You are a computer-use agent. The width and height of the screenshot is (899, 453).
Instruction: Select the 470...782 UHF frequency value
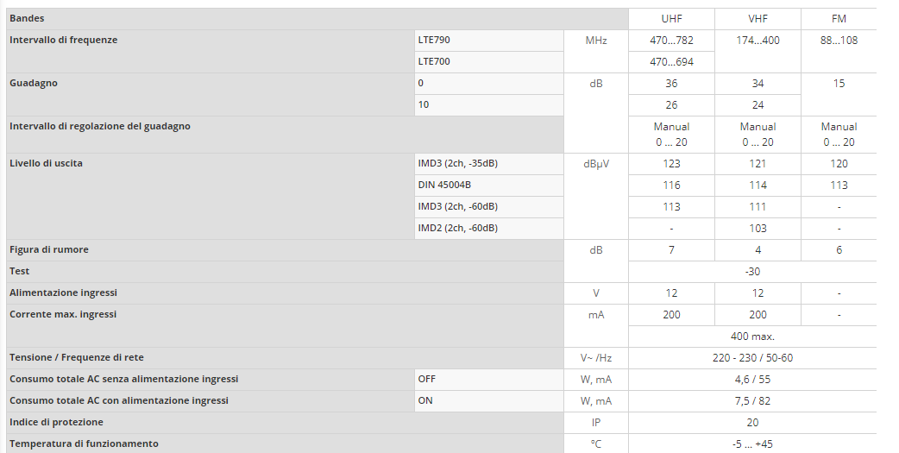tap(671, 40)
